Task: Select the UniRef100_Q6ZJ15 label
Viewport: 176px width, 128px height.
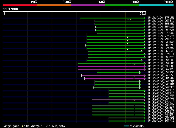Action: tap(161, 93)
